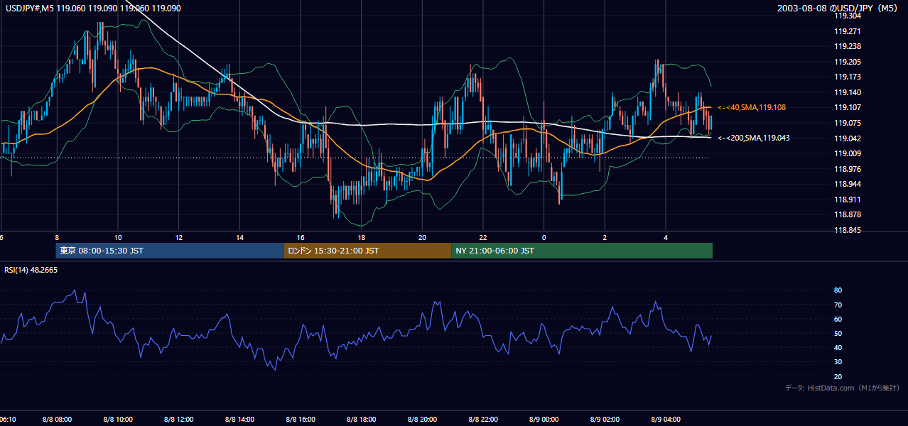Screen dimensions: 908x426
Task: Click price level 119.304 on the axis
Action: pos(847,16)
